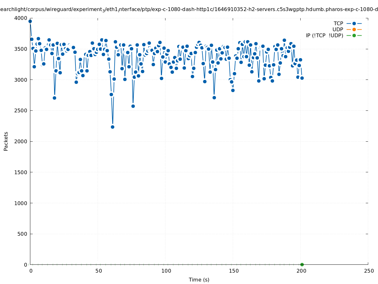Click the lowest TCP data point near 2230 packets

point(112,127)
